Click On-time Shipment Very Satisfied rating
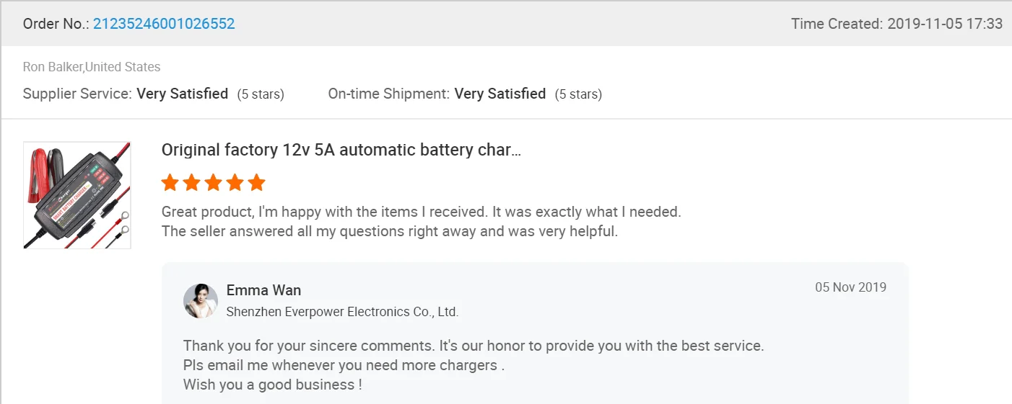 click(x=500, y=94)
